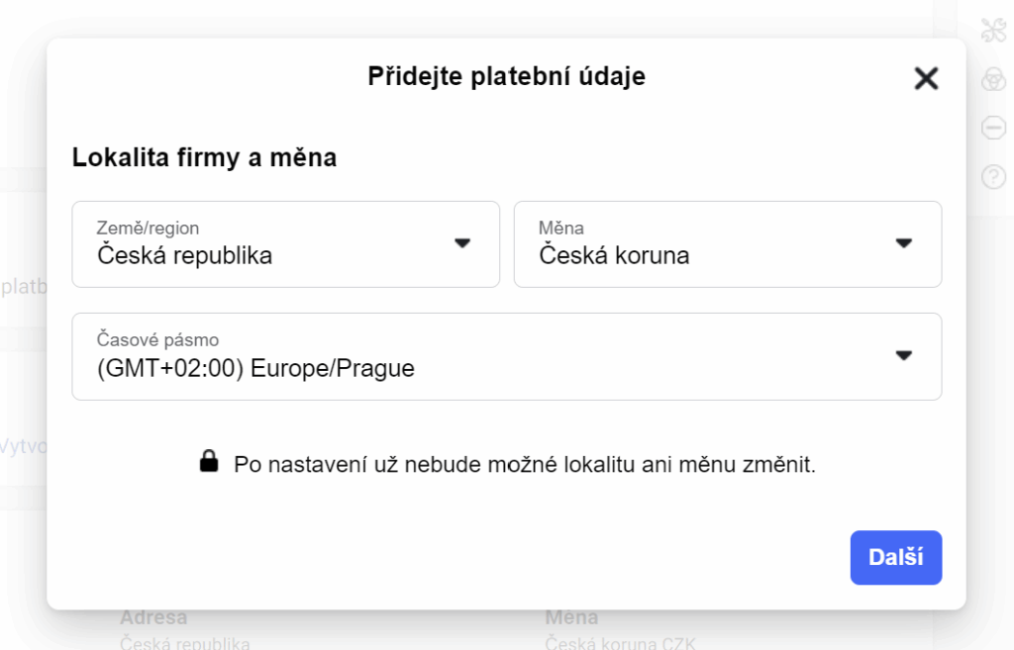Open the Měna currency selector
The height and width of the screenshot is (650, 1014).
pyautogui.click(x=728, y=243)
